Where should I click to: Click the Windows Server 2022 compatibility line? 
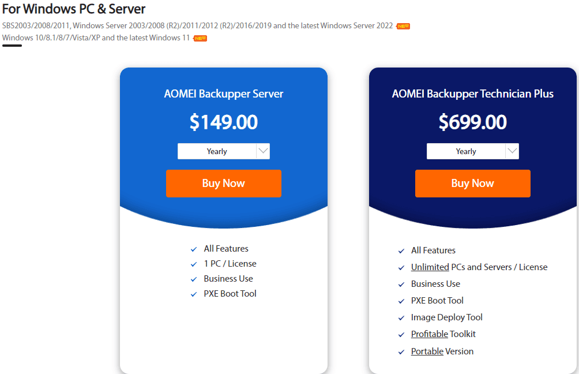tap(198, 26)
